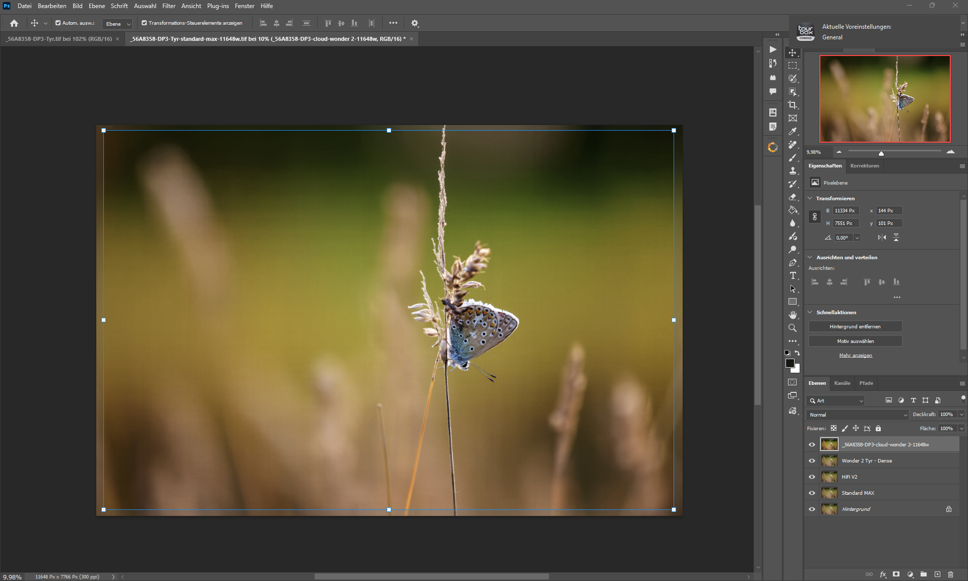Collapse the Schnellaktionen section
This screenshot has height=581, width=968.
[810, 313]
